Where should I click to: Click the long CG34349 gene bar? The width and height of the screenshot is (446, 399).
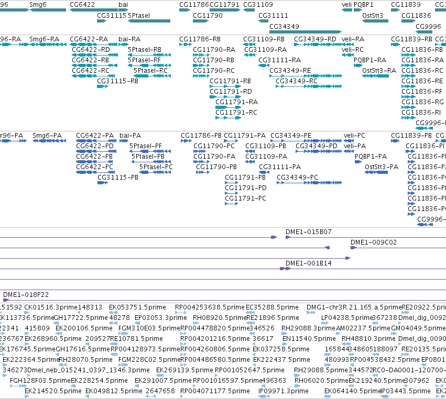[x=306, y=32]
